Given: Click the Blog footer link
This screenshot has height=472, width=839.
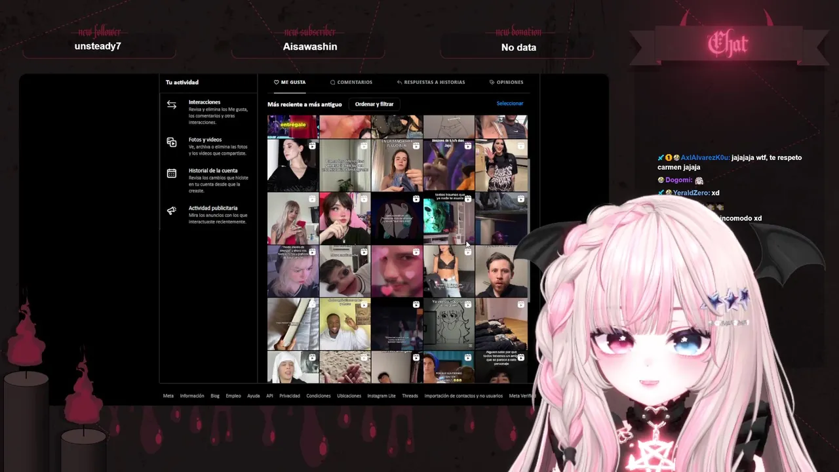Looking at the screenshot, I should click(215, 396).
